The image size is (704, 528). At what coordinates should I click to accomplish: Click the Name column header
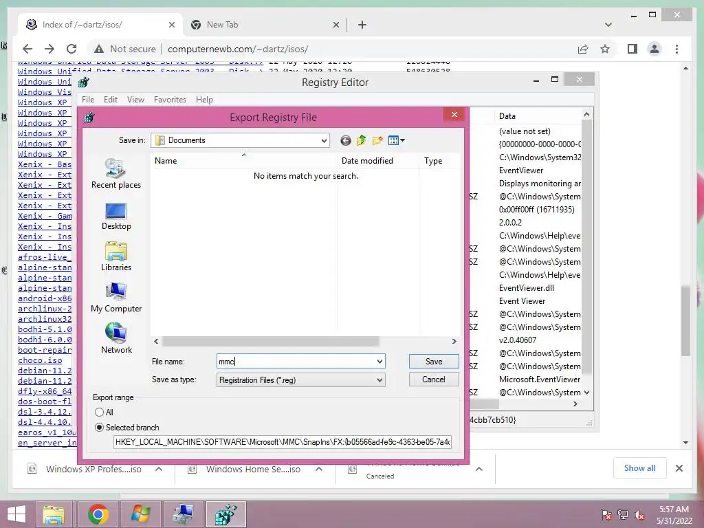pos(243,161)
